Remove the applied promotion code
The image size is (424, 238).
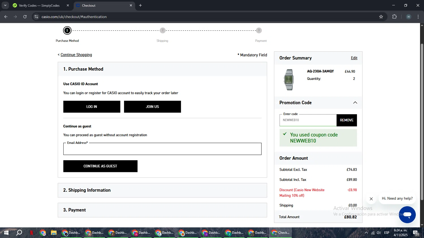coord(347,120)
